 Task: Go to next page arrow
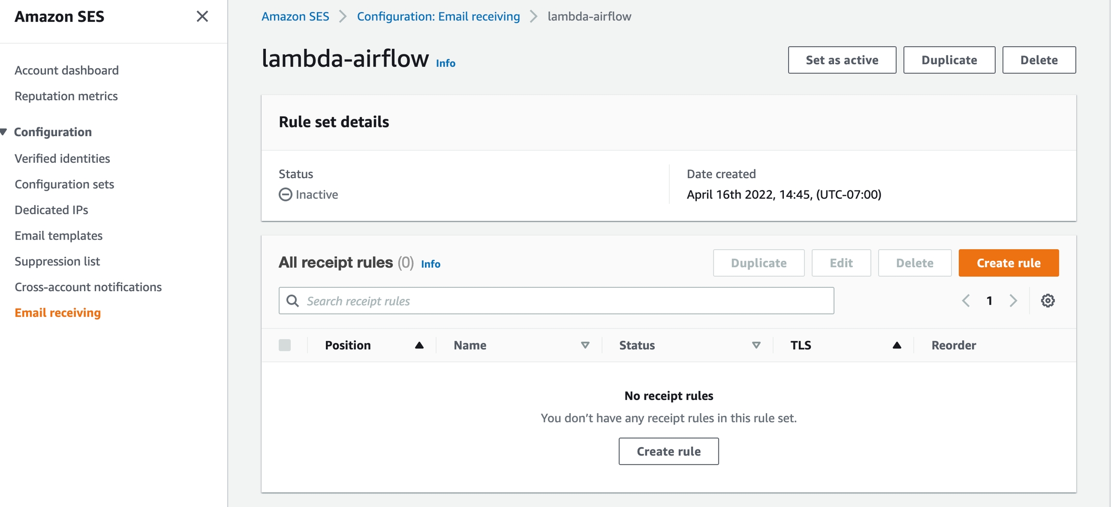click(1013, 301)
